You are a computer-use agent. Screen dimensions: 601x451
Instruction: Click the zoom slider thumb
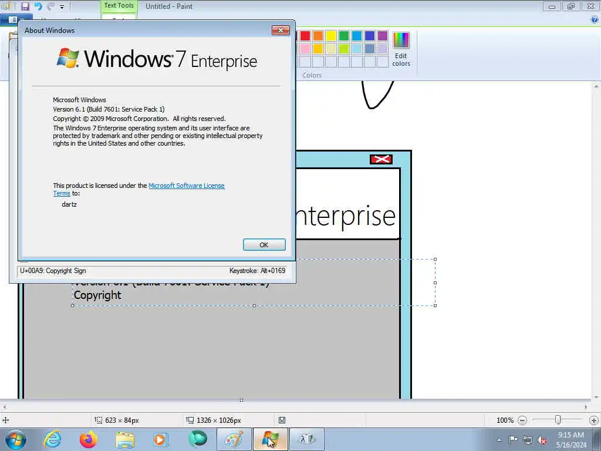[x=558, y=420]
